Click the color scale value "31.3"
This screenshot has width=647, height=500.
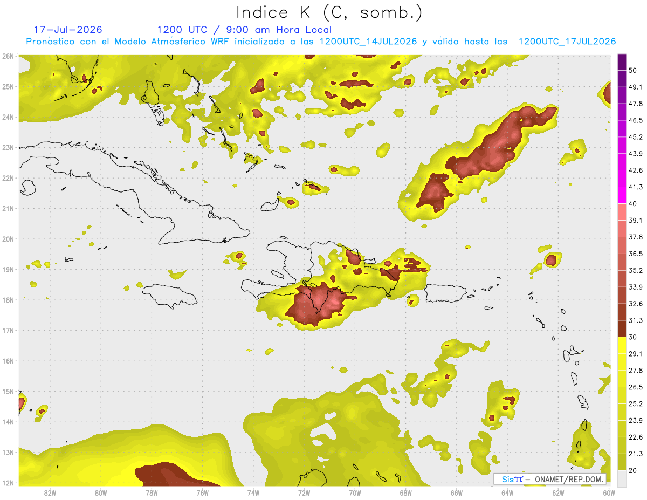pyautogui.click(x=636, y=320)
